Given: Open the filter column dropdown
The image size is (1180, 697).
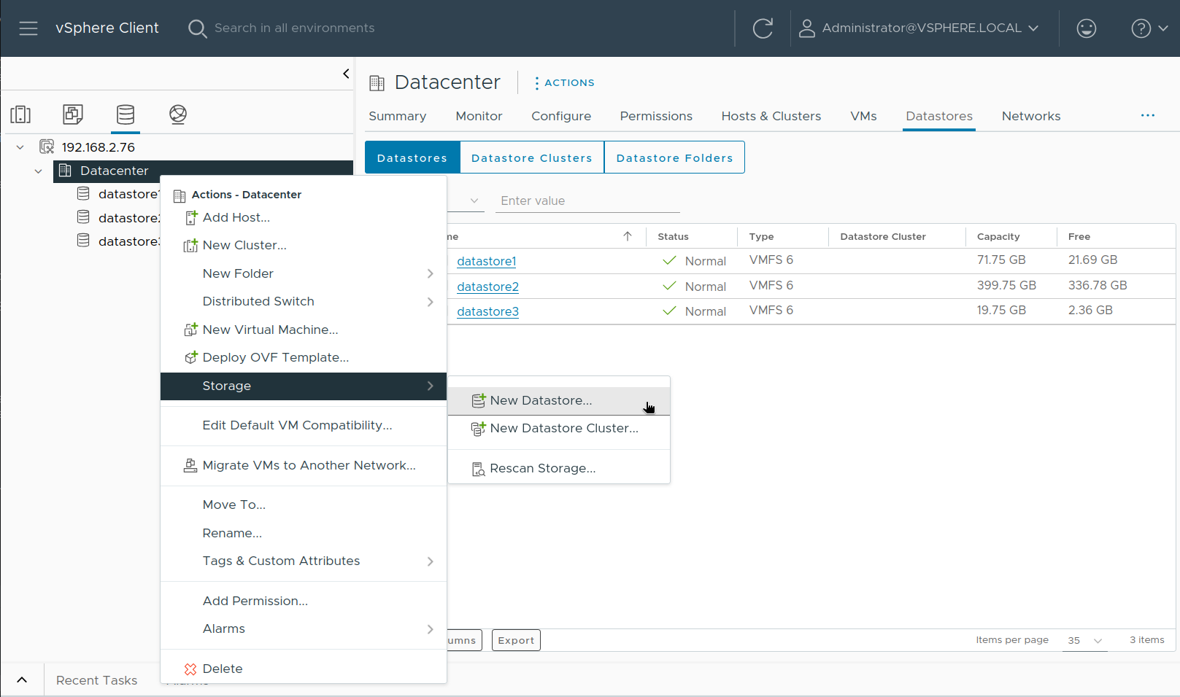Looking at the screenshot, I should 474,200.
